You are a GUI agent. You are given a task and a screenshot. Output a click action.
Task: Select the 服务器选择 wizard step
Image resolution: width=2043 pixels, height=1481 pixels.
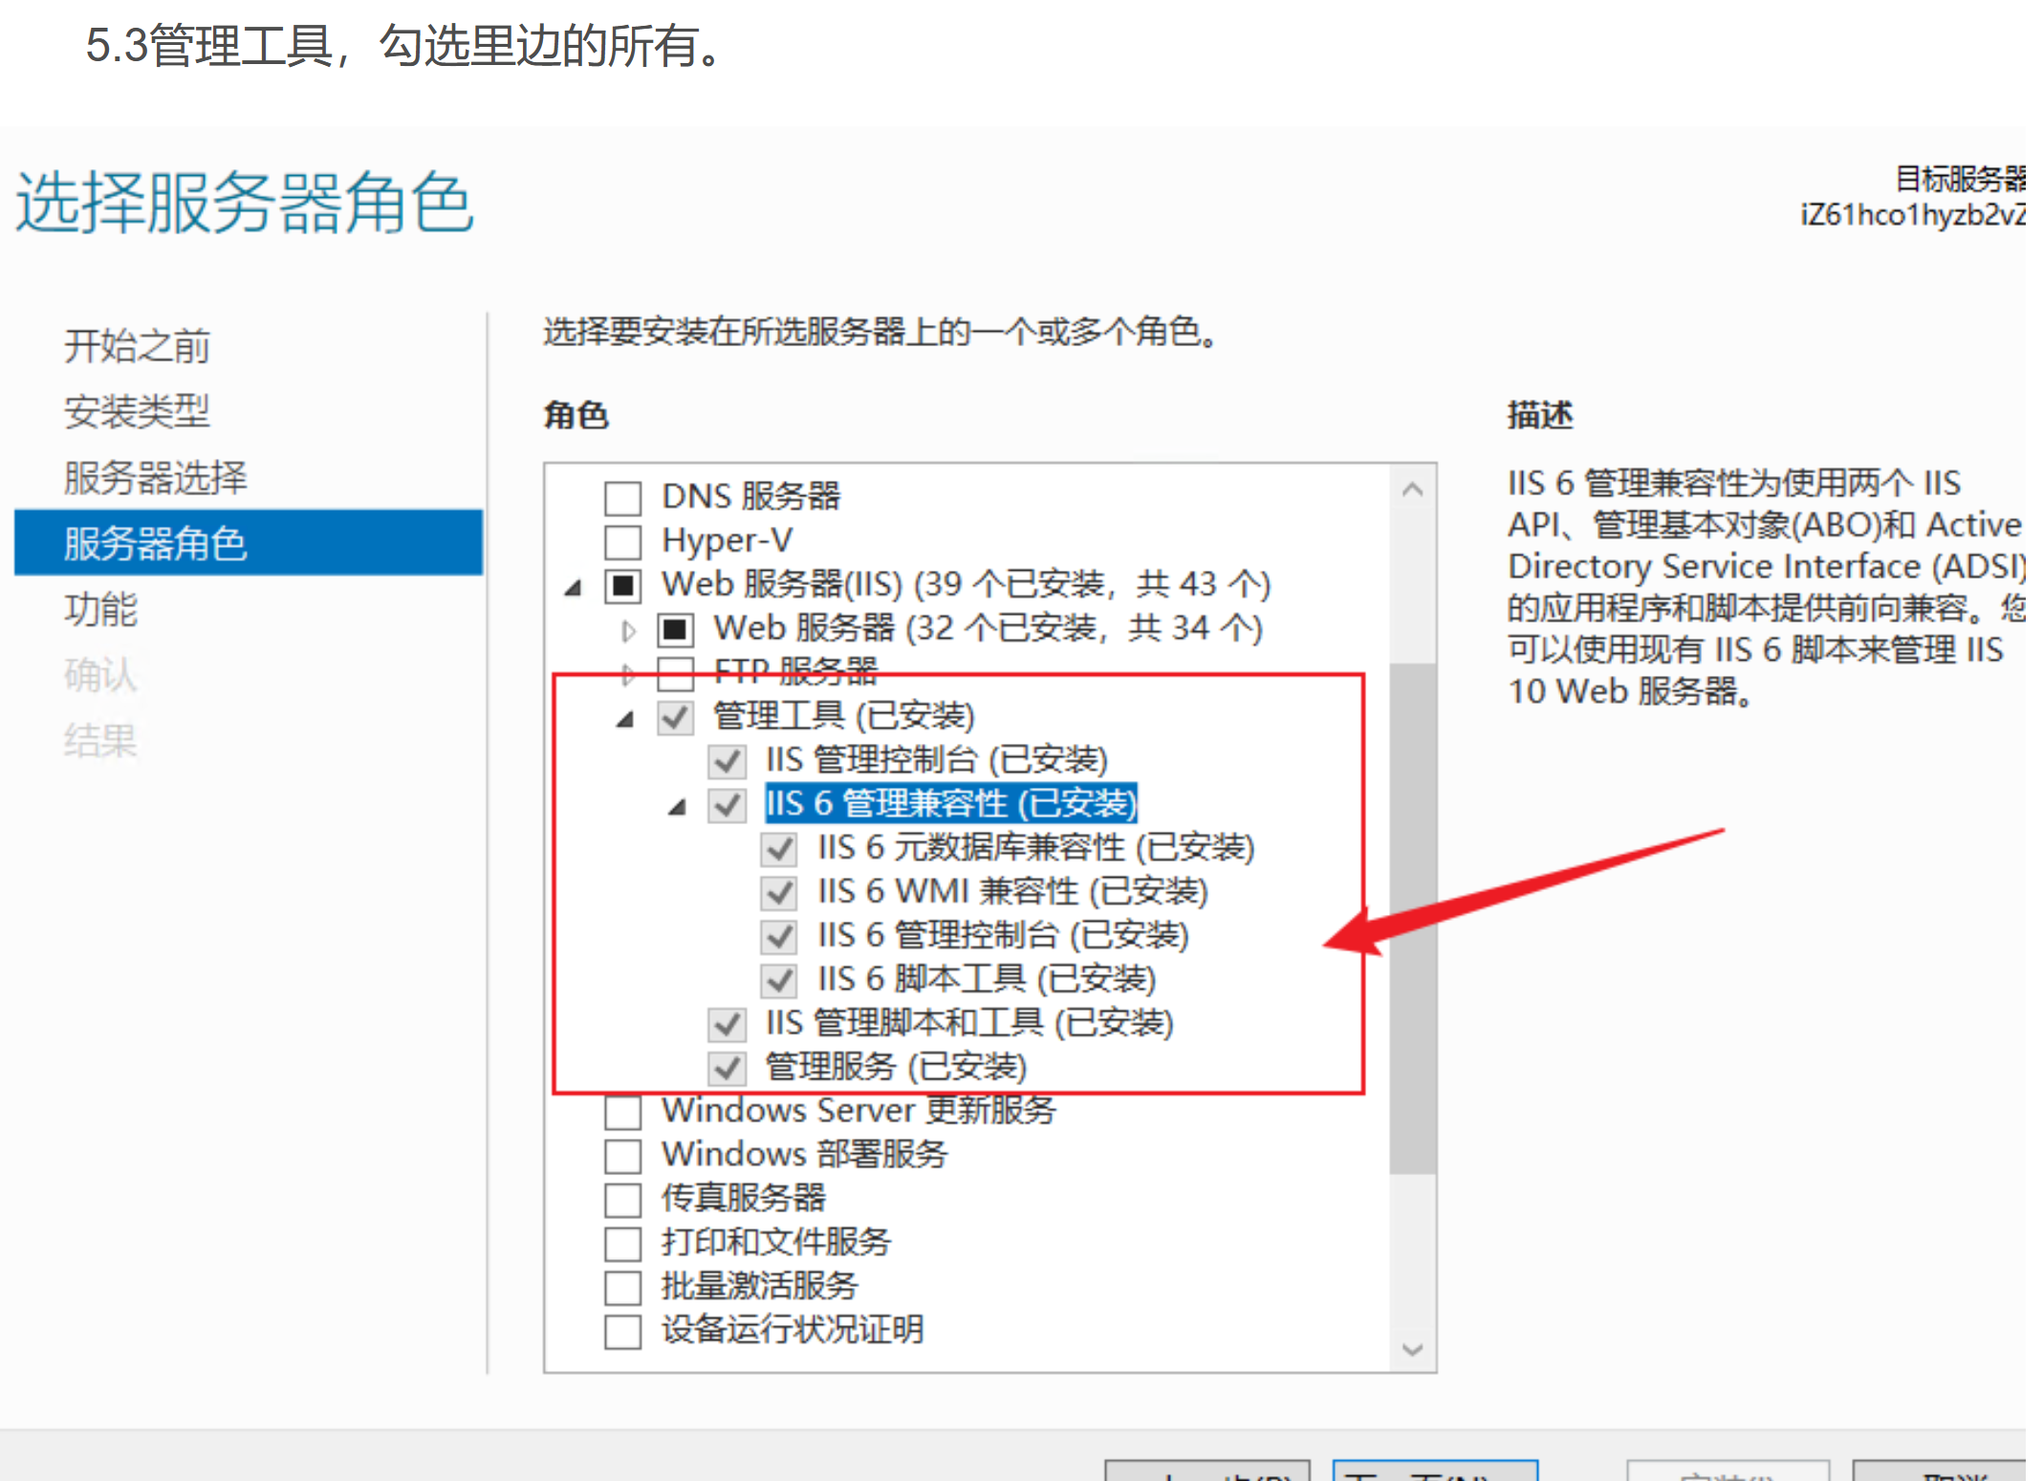click(155, 477)
